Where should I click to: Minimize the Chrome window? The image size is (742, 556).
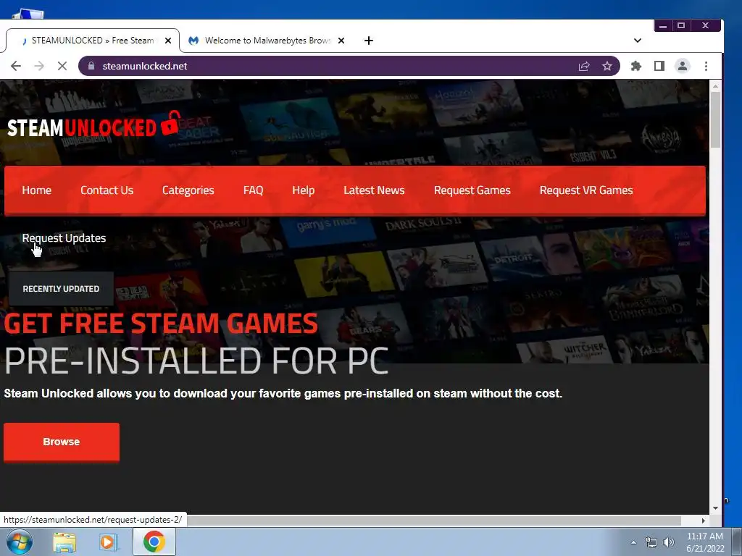[663, 26]
